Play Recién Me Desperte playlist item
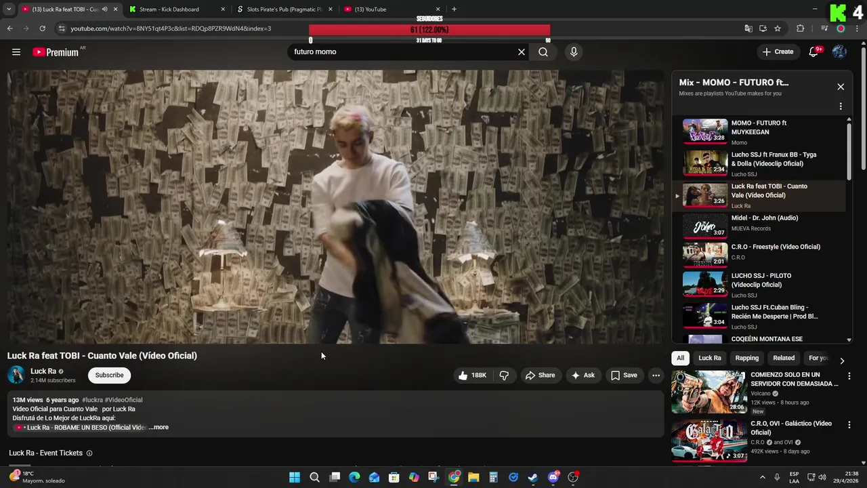The image size is (867, 488). [x=759, y=316]
